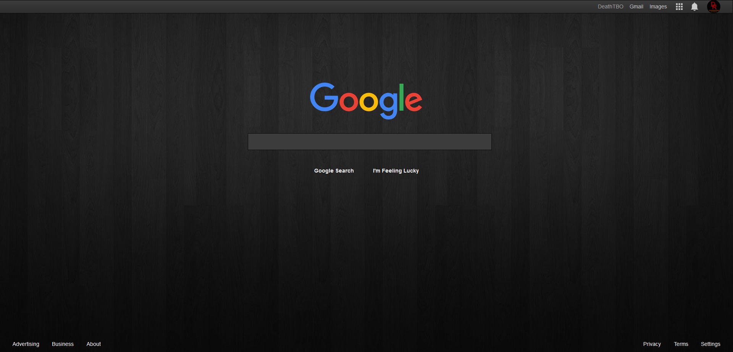Screen dimensions: 733x352
Task: Open the About page link
Action: coord(93,344)
